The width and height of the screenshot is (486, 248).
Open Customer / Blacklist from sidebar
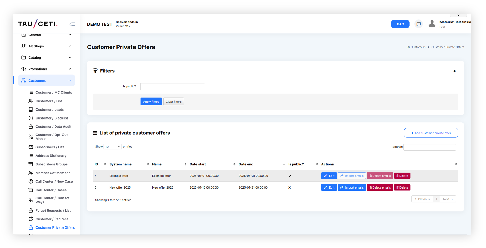point(51,118)
